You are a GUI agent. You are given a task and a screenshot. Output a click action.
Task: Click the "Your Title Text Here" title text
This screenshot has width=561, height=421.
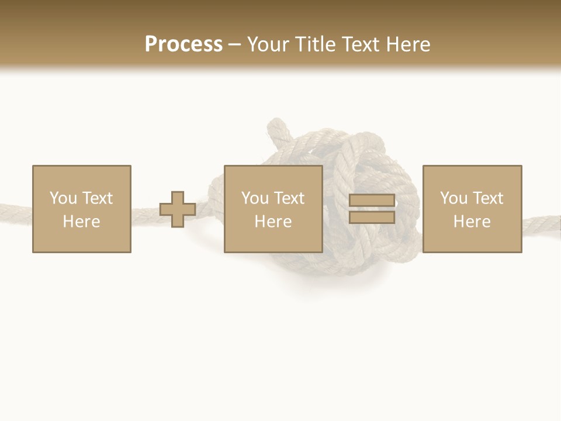pyautogui.click(x=338, y=44)
